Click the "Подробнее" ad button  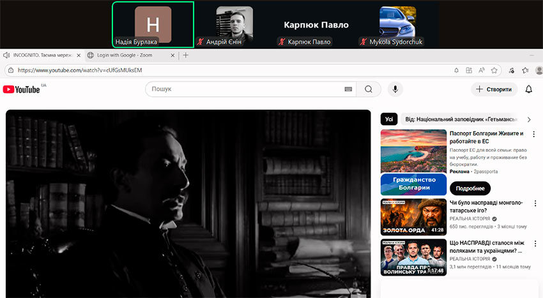(470, 188)
